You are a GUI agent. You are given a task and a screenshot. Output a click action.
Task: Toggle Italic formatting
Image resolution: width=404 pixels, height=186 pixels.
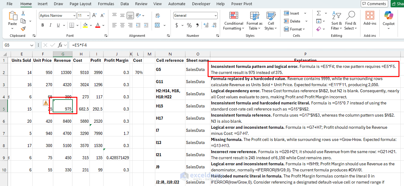tap(51, 25)
